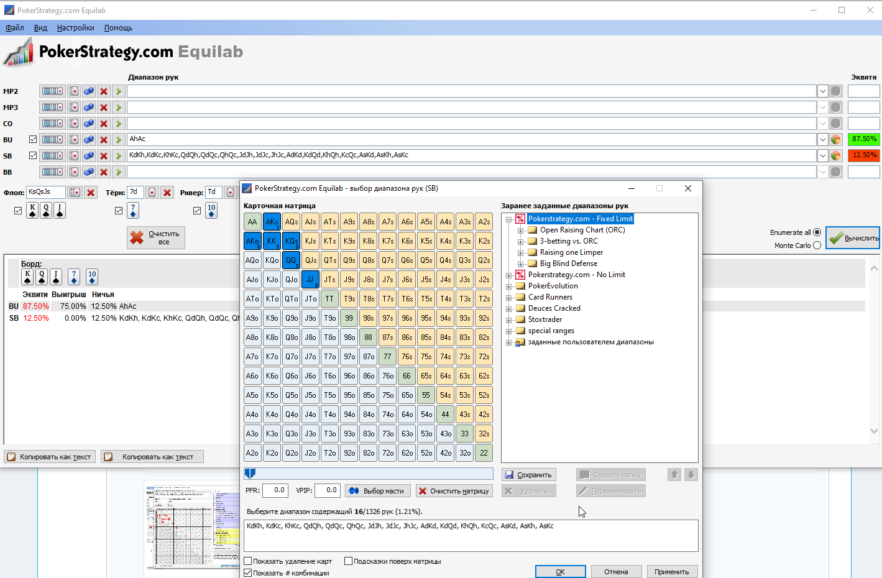
Task: Select Monte Carlo radio button
Action: [x=817, y=245]
